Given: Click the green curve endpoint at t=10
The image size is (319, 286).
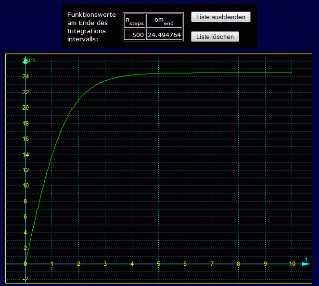Looking at the screenshot, I should (x=292, y=73).
